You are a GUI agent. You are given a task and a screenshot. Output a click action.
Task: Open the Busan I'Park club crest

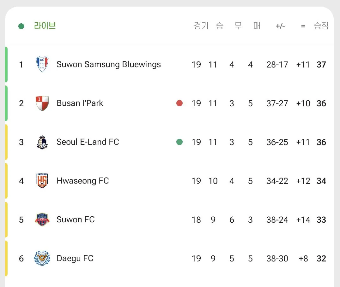(42, 103)
